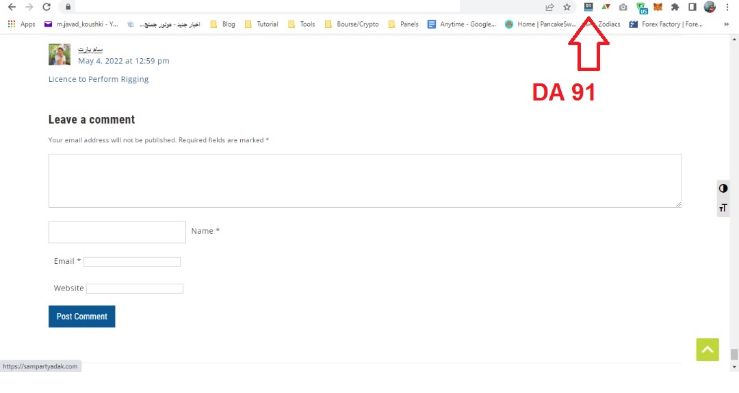Open Licence to Perform Rigging link

point(99,79)
